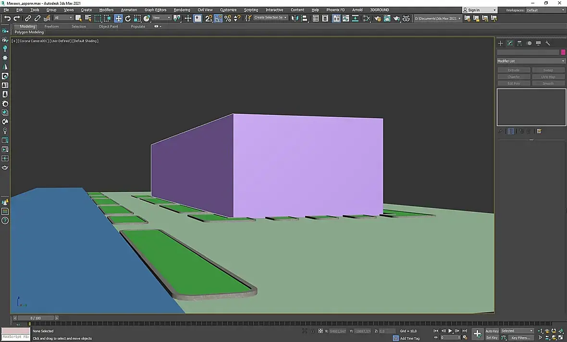Expand Create Selection Set dropdown

[271, 17]
